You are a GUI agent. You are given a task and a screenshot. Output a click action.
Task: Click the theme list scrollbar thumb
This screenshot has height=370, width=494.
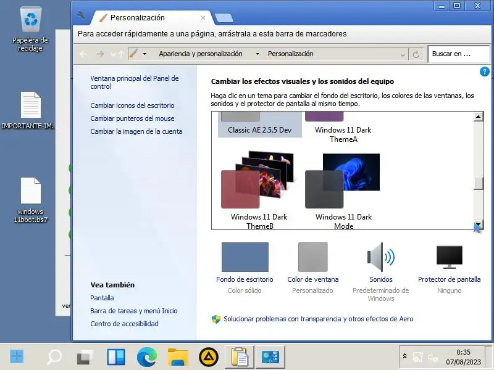(478, 183)
